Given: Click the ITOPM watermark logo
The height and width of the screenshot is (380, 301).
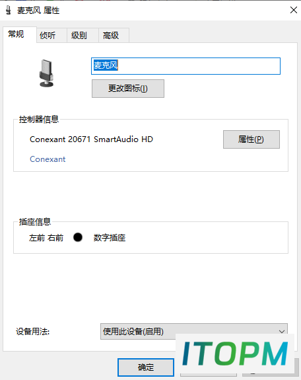Looking at the screenshot, I should pyautogui.click(x=235, y=354).
